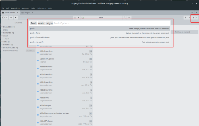This screenshot has width=199, height=126.
Task: Select the Updated hugo site commit
Action: click(65, 60)
